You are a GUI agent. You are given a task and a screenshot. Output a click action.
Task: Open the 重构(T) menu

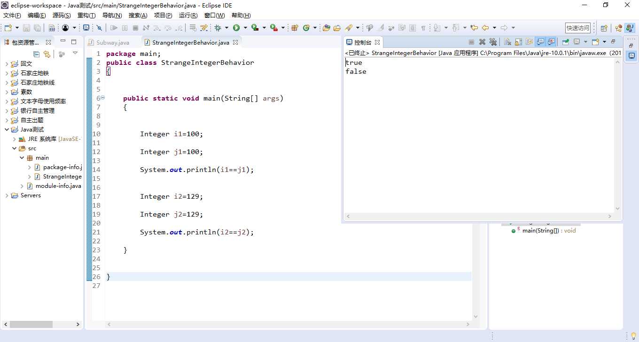[86, 16]
